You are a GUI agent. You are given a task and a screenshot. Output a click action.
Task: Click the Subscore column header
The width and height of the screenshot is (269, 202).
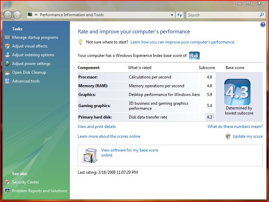point(207,68)
